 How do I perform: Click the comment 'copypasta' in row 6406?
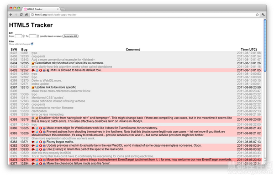[x=38, y=57]
